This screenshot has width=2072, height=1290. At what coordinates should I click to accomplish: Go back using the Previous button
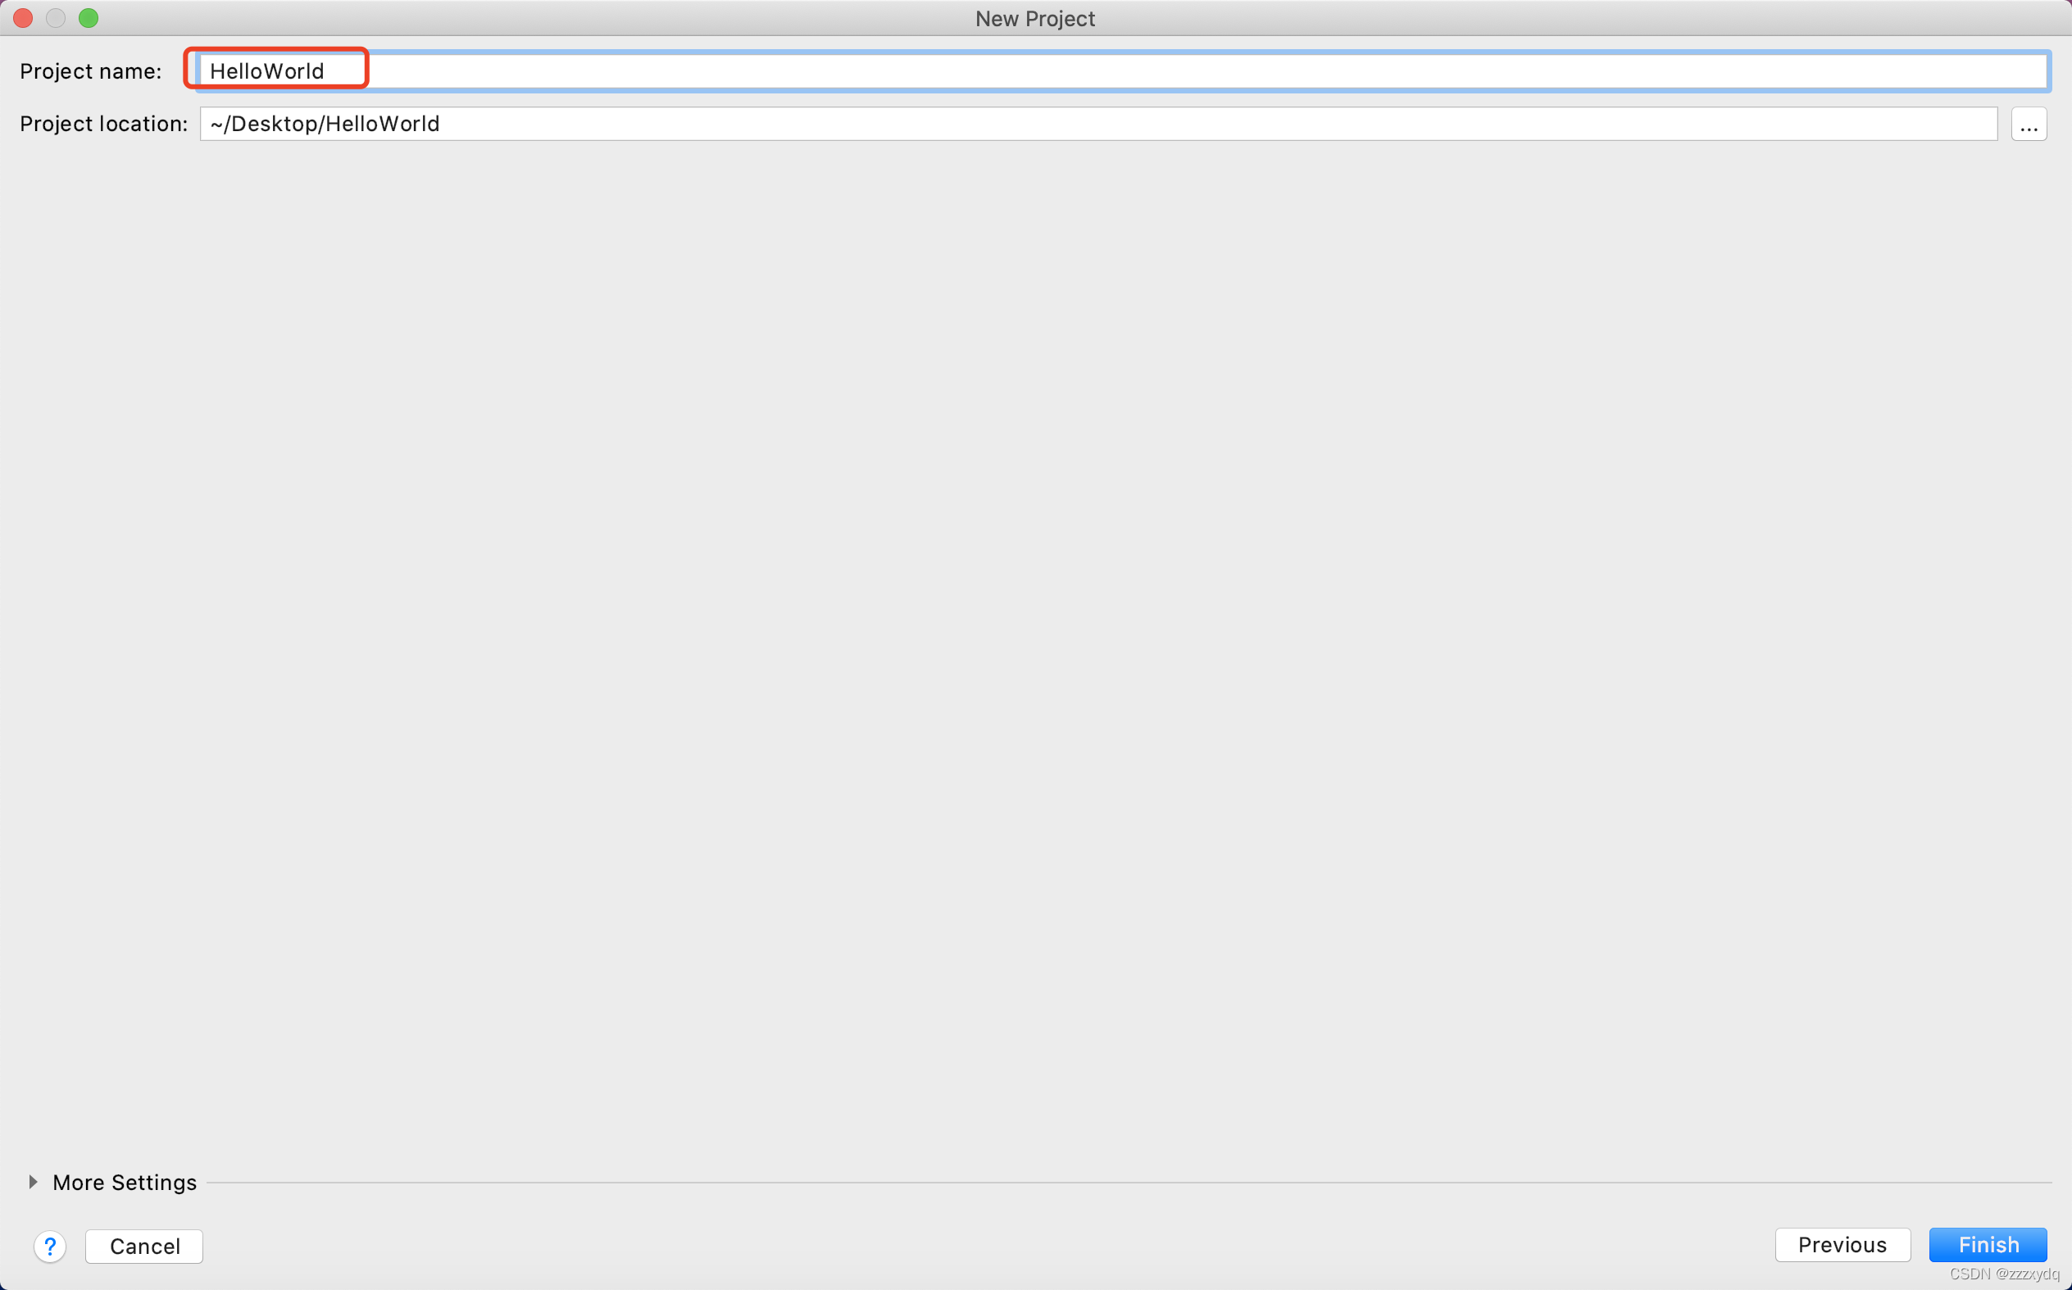tap(1843, 1244)
